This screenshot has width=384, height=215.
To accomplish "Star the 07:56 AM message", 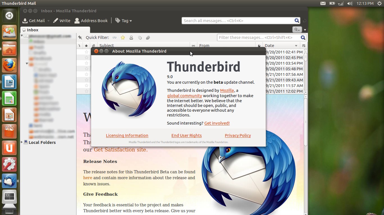I will (87, 74).
